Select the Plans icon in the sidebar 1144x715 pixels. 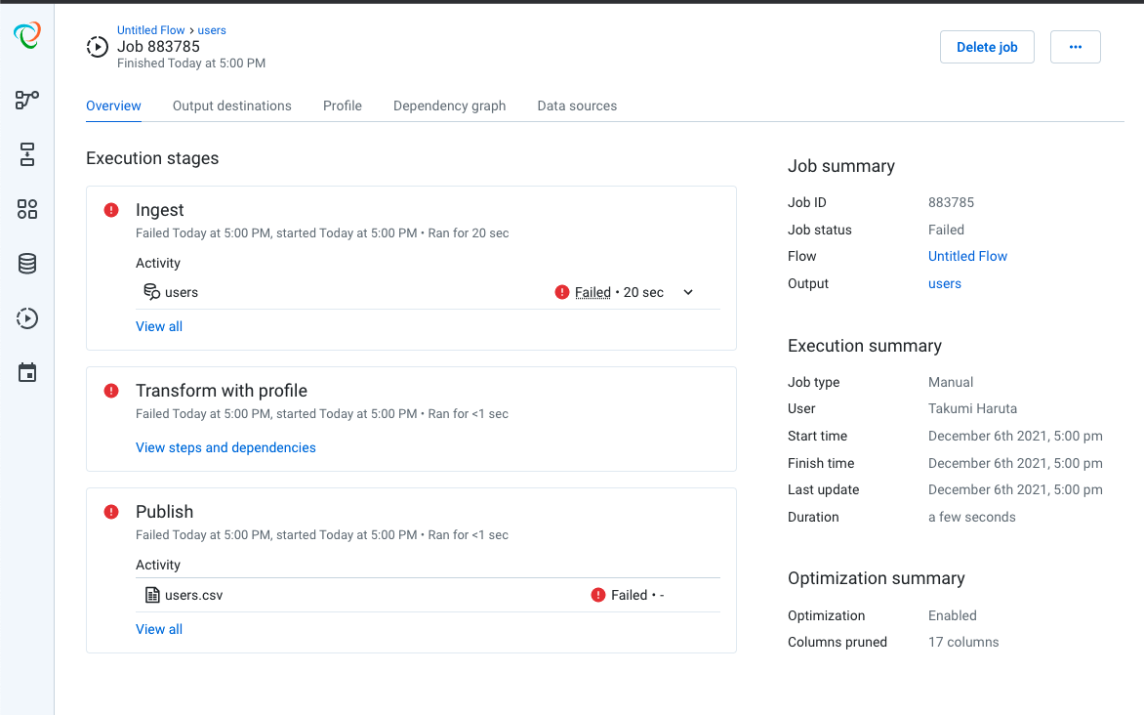tap(26, 154)
